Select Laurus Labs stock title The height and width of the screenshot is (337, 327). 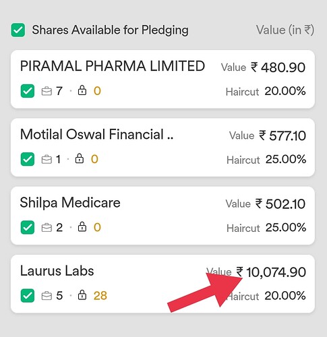click(57, 271)
